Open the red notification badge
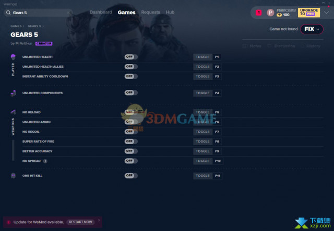This screenshot has height=231, width=334. [259, 12]
